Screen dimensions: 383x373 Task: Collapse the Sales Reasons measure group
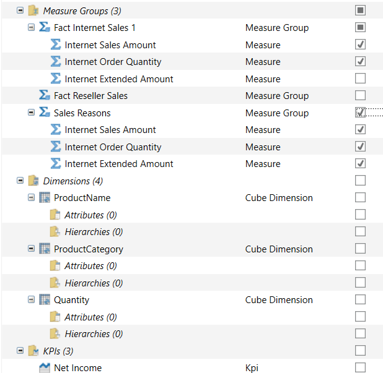click(x=32, y=113)
